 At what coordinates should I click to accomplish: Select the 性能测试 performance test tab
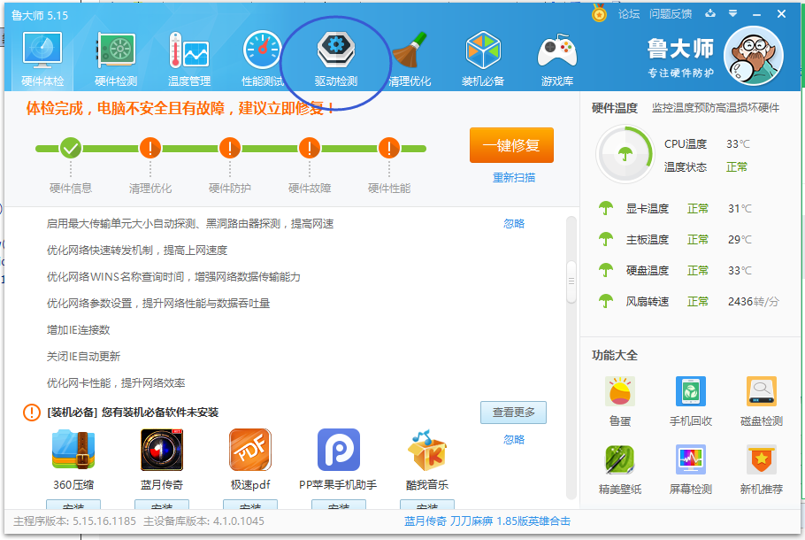point(263,59)
